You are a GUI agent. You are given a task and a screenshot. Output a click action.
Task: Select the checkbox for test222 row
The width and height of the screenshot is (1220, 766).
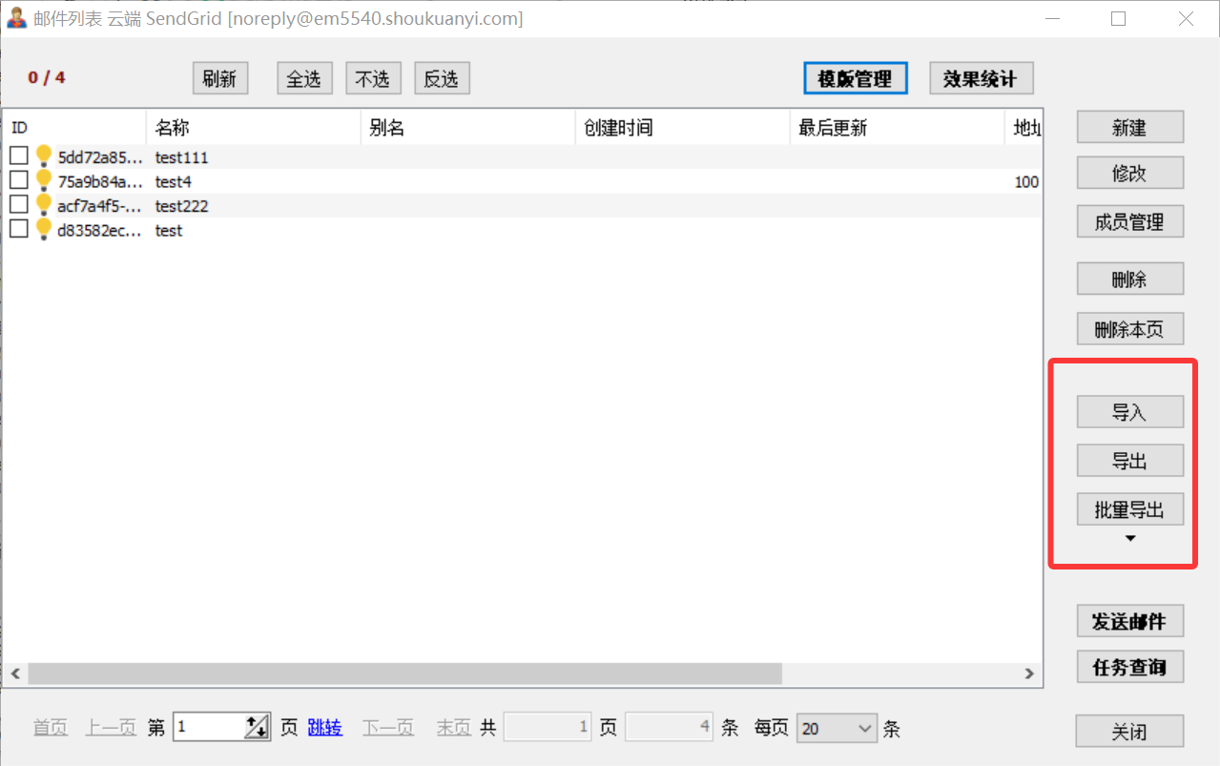pos(19,204)
